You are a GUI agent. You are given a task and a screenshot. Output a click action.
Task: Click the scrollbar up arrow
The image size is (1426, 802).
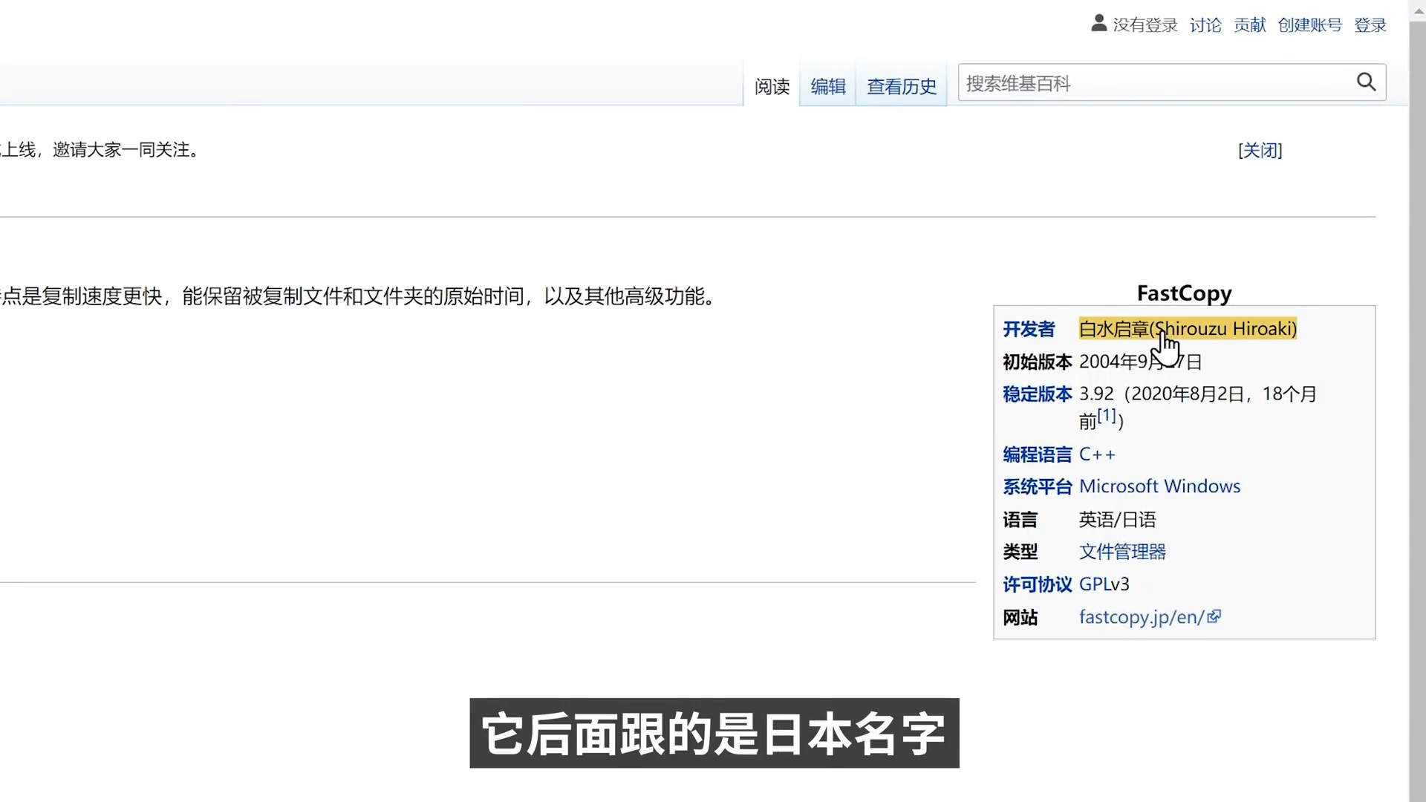pos(1417,10)
